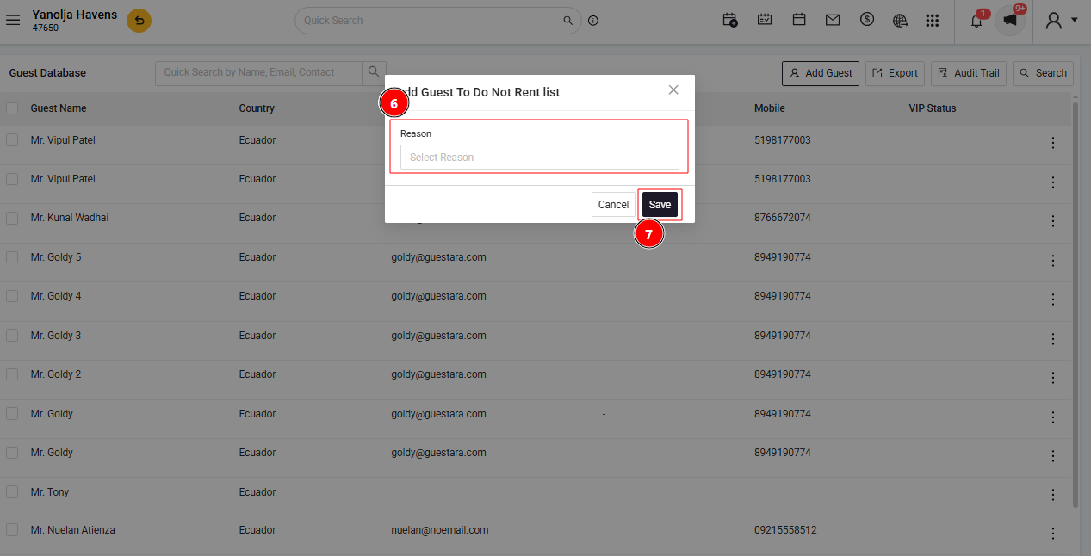Click the VIP Status column header
1091x556 pixels.
[x=933, y=108]
